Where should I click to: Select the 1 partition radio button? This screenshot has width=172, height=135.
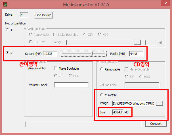coord(7,30)
